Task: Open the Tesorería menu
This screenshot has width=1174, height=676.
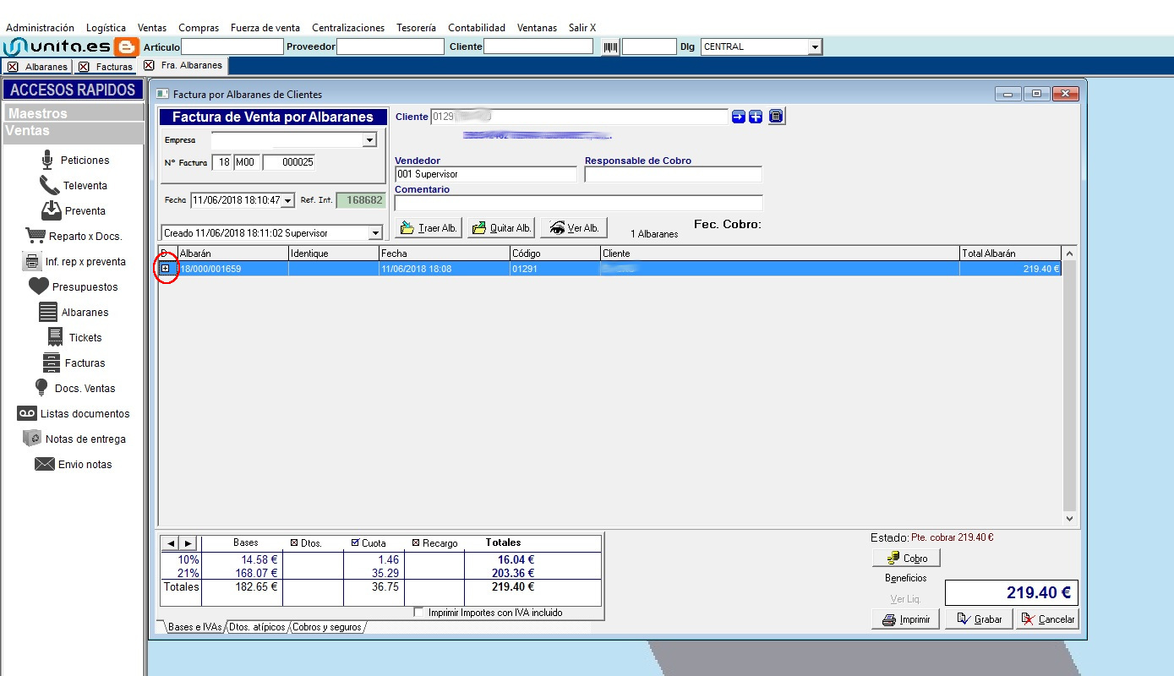Action: pos(416,28)
